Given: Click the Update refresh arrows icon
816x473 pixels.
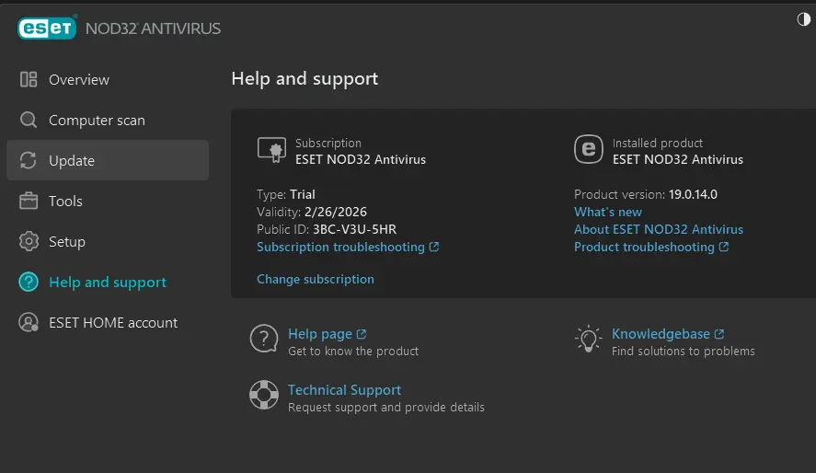Looking at the screenshot, I should tap(29, 160).
